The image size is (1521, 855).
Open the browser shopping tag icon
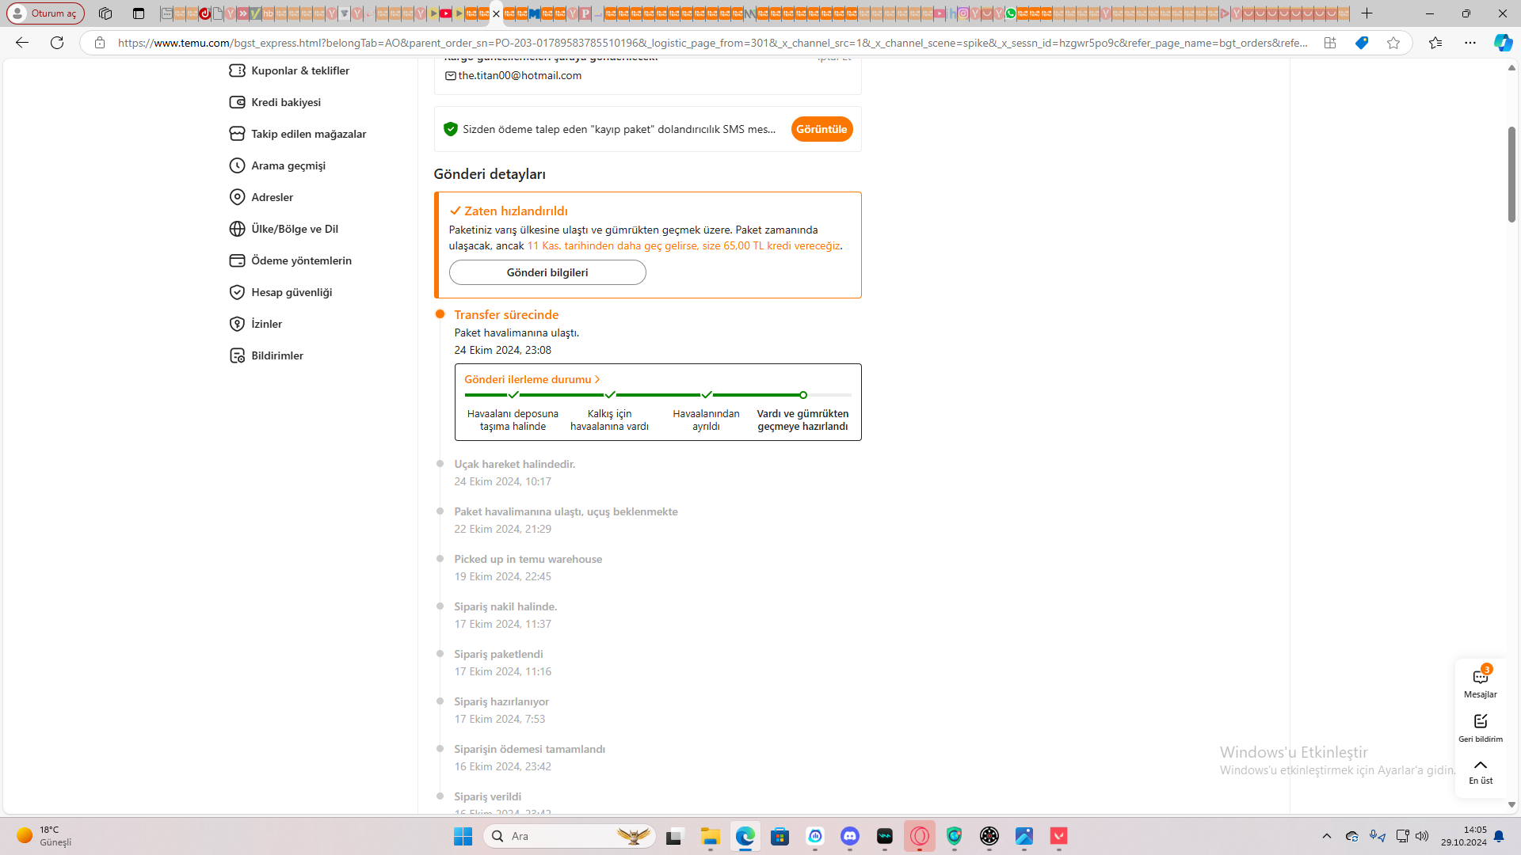pos(1362,43)
